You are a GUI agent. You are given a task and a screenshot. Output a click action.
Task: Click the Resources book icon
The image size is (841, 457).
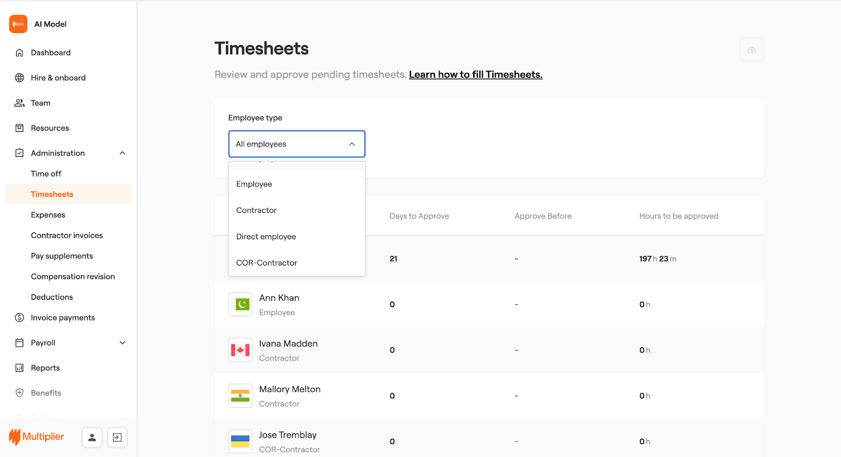click(x=19, y=128)
